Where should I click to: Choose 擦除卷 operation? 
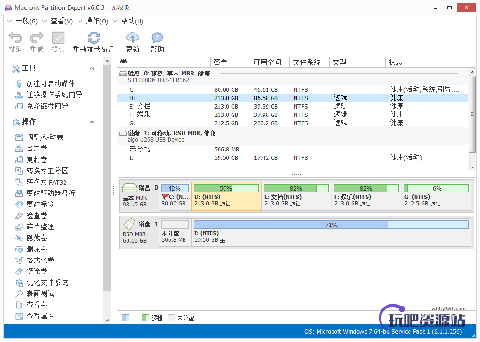pos(31,272)
